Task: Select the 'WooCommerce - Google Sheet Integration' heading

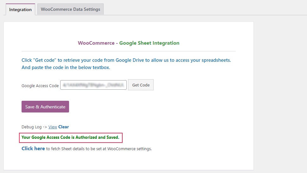Action: point(129,43)
